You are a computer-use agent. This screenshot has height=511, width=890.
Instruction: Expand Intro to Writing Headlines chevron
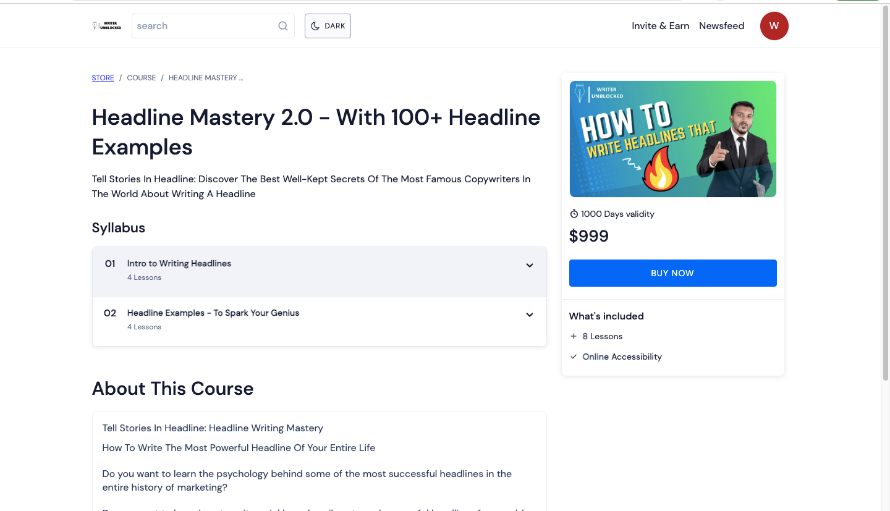point(530,266)
